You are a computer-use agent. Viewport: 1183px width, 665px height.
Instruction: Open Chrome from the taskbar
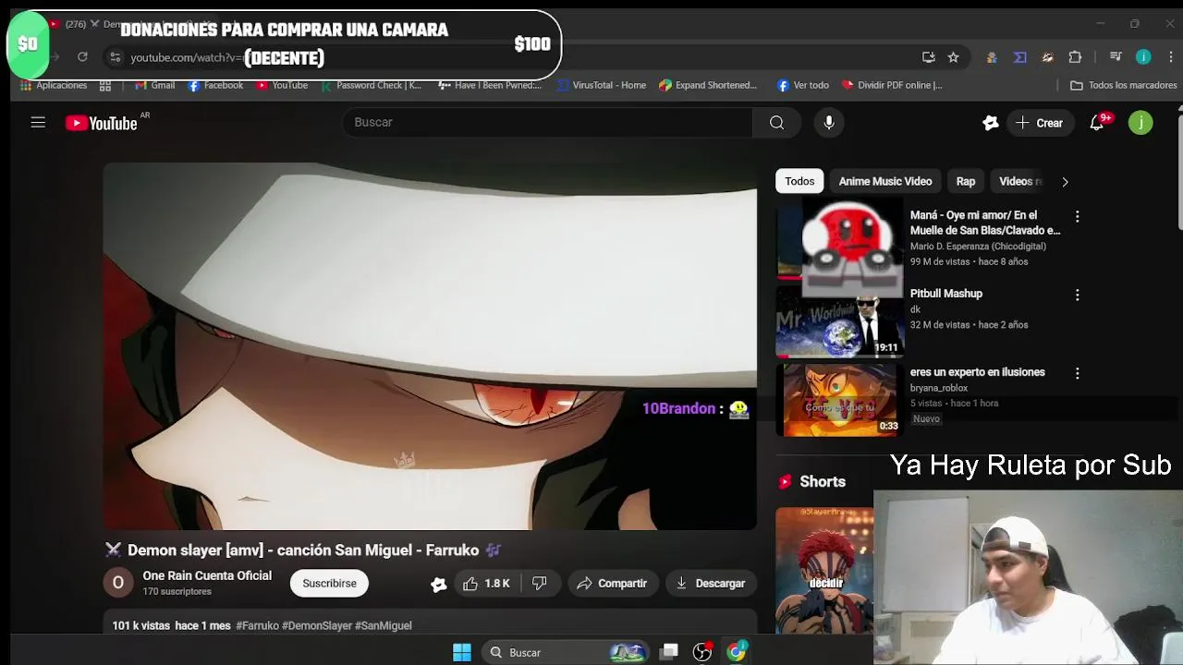[736, 652]
